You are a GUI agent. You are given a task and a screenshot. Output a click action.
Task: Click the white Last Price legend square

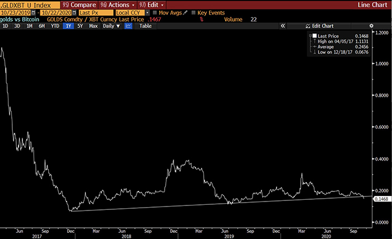[315, 36]
